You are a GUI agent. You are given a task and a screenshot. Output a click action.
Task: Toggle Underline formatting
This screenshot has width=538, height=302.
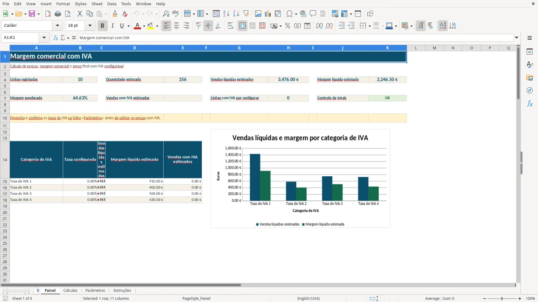(x=122, y=26)
